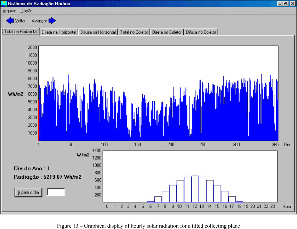Open the Direta no Coletor tab
Viewport: 297px width, 229px height.
(167, 32)
